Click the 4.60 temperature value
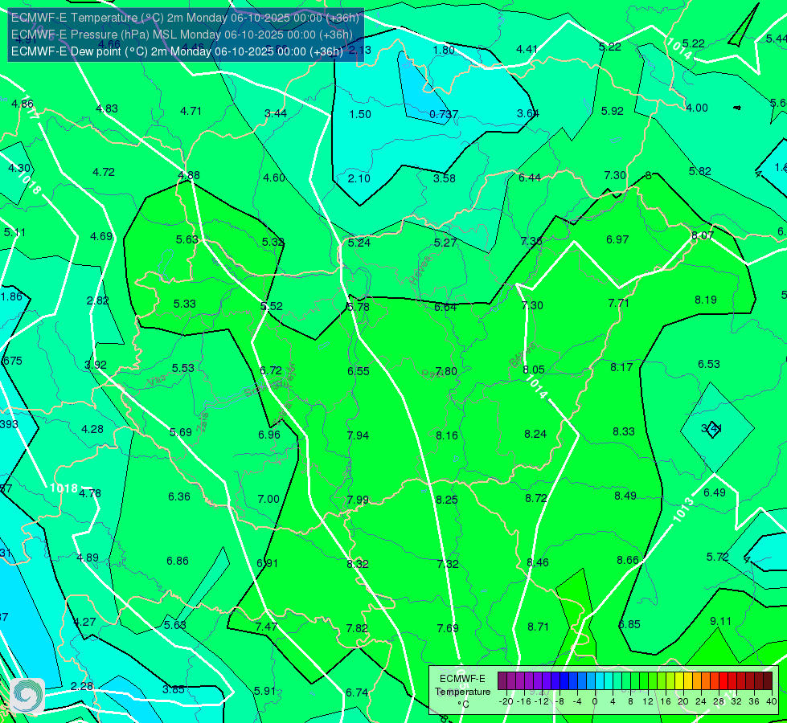The width and height of the screenshot is (787, 723). pos(274,178)
